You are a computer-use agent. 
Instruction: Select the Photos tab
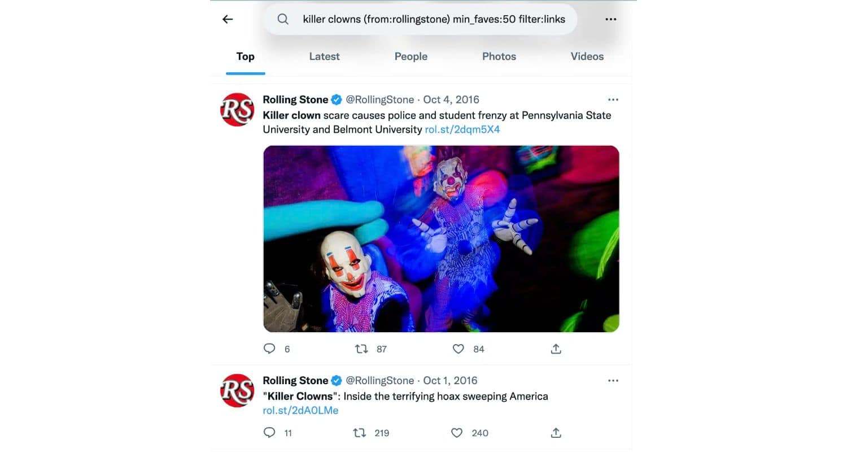pyautogui.click(x=499, y=56)
